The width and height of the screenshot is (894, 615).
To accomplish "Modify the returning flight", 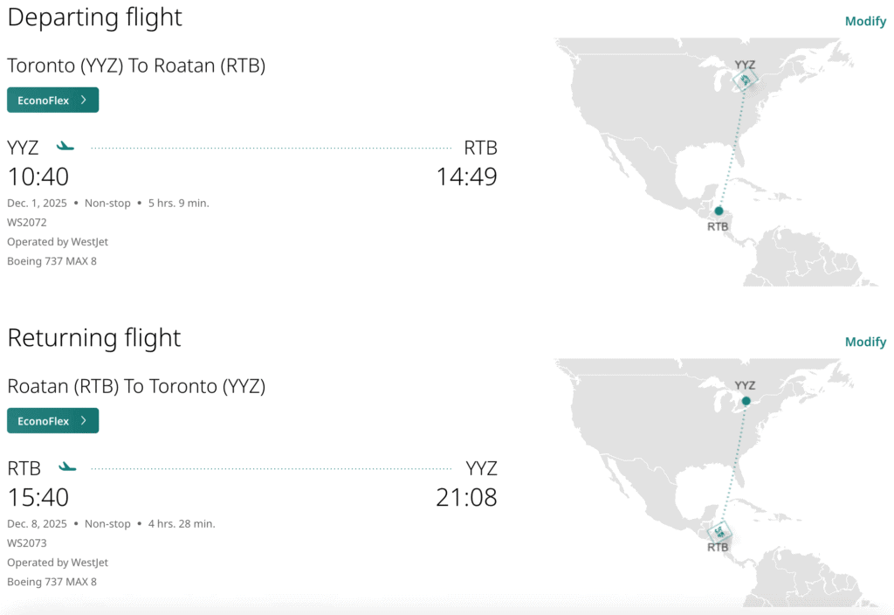I will click(x=865, y=342).
